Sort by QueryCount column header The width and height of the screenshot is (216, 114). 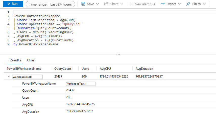click(x=63, y=69)
